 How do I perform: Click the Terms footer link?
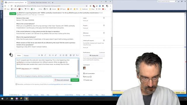[x=24, y=95]
